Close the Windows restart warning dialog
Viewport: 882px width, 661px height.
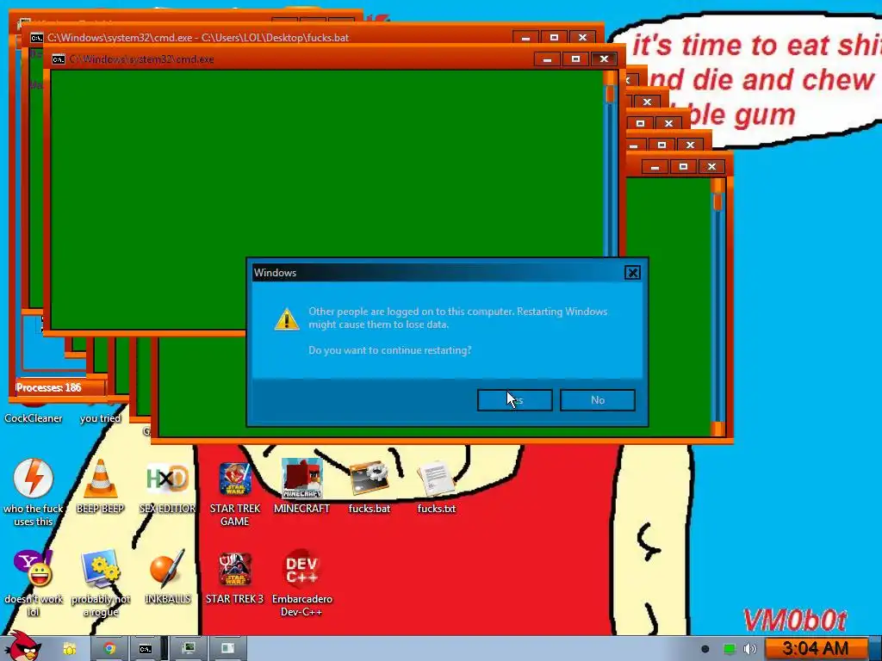[632, 273]
